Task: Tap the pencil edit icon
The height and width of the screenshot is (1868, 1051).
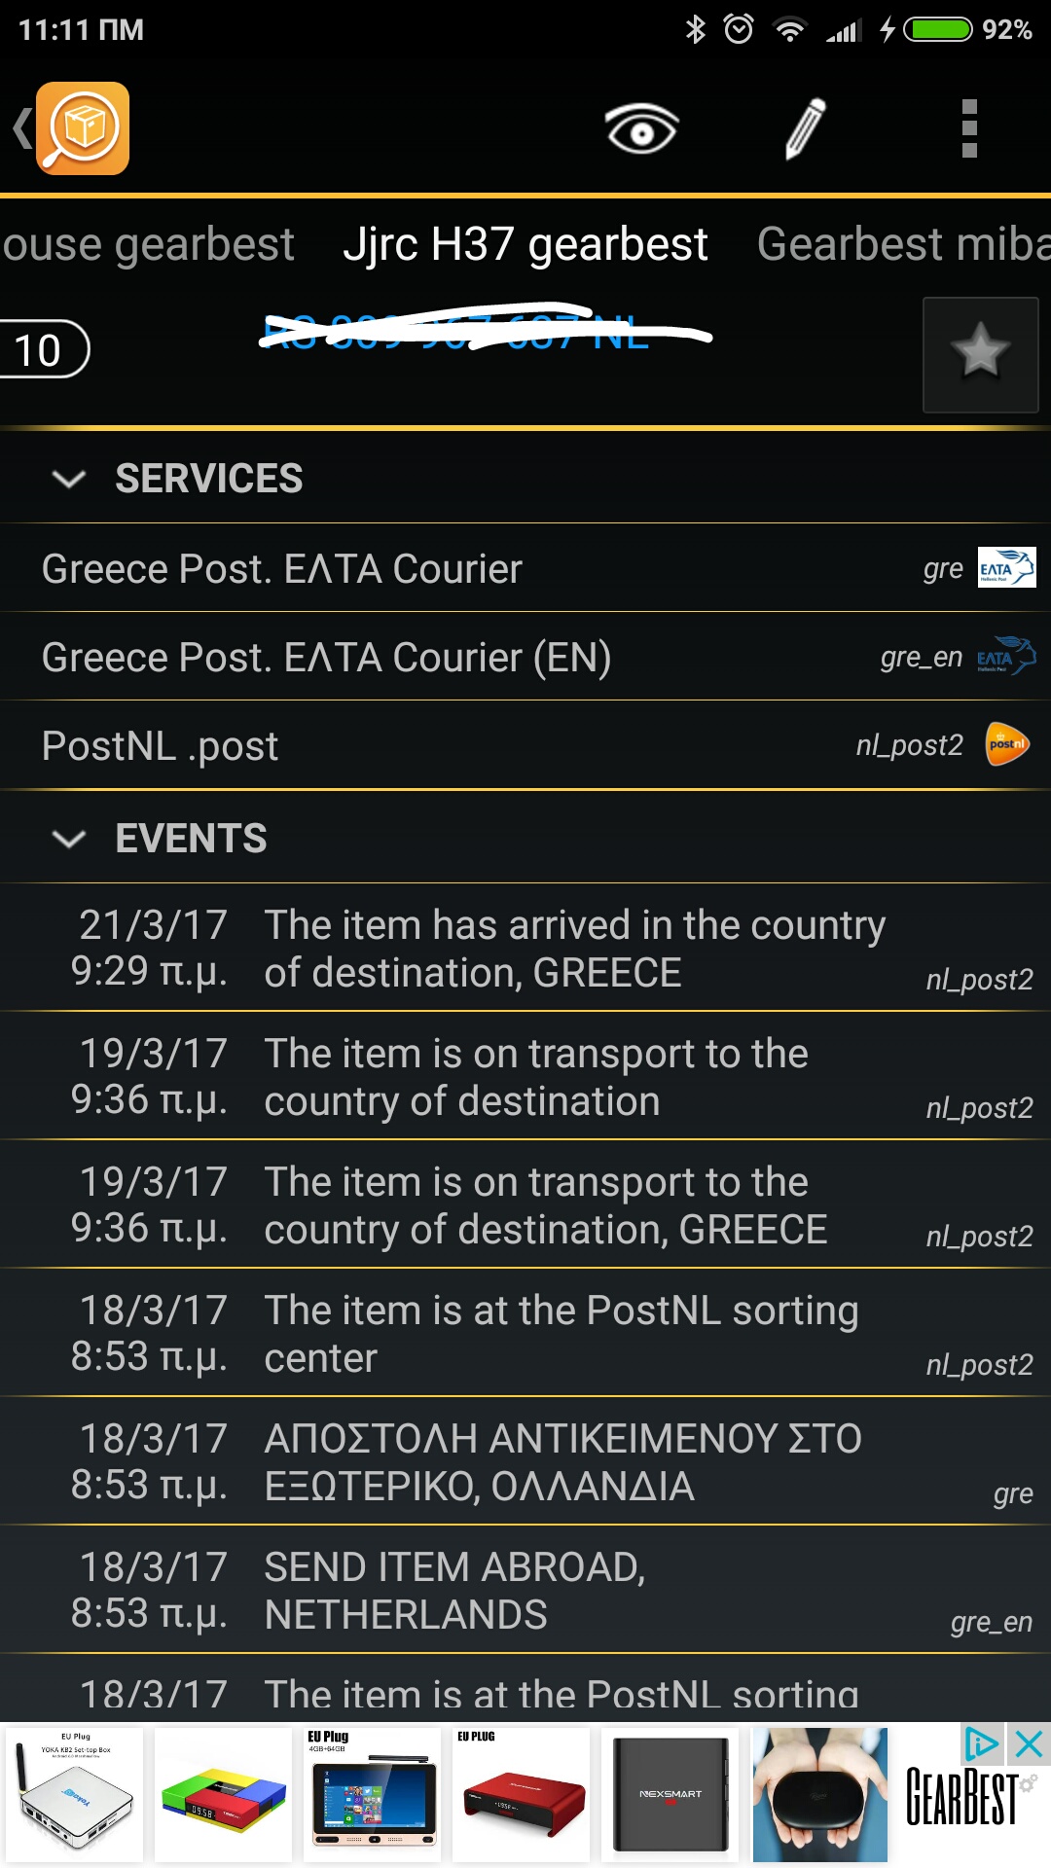Action: coord(805,128)
